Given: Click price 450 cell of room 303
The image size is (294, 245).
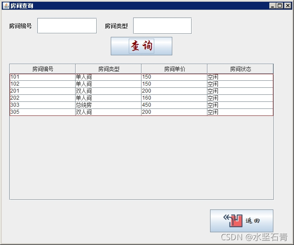Looking at the screenshot, I should (174, 105).
